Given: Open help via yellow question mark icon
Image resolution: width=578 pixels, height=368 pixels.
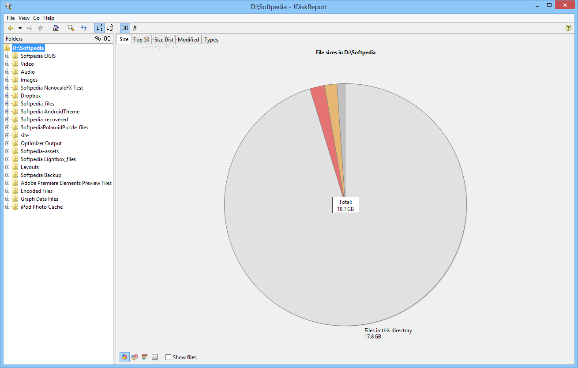Looking at the screenshot, I should pos(568,28).
